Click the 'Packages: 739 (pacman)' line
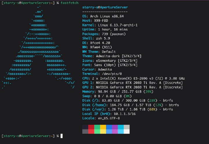209x144 pixels. pyautogui.click(x=104, y=34)
